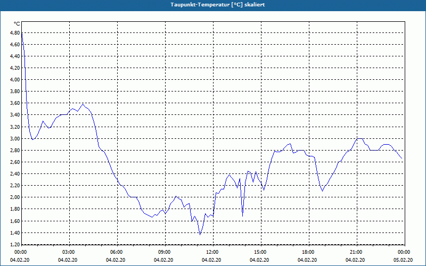426x266 pixels.
Task: Click the 1,40 y-axis value
Action: [x=15, y=232]
